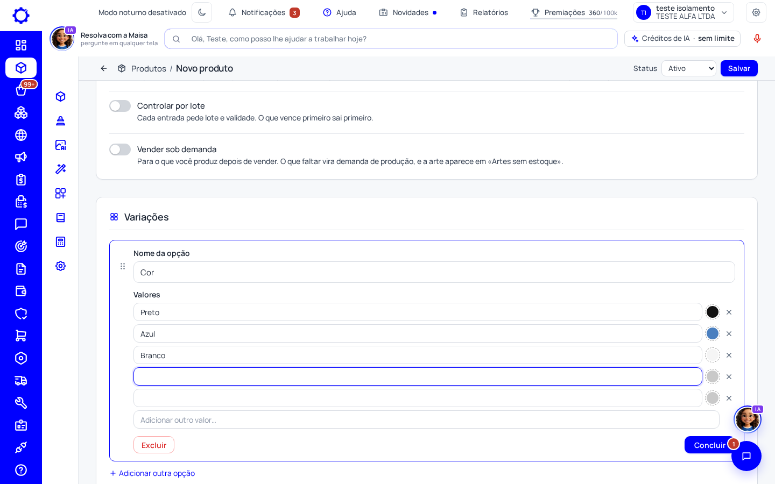Open the delivery truck icon in sidebar

[21, 381]
